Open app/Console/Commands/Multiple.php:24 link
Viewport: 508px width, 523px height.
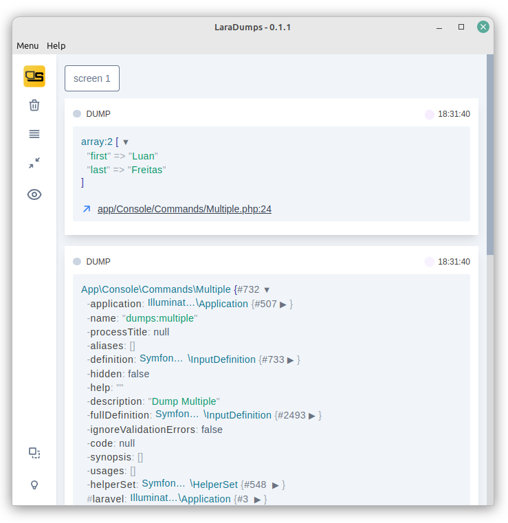(184, 209)
